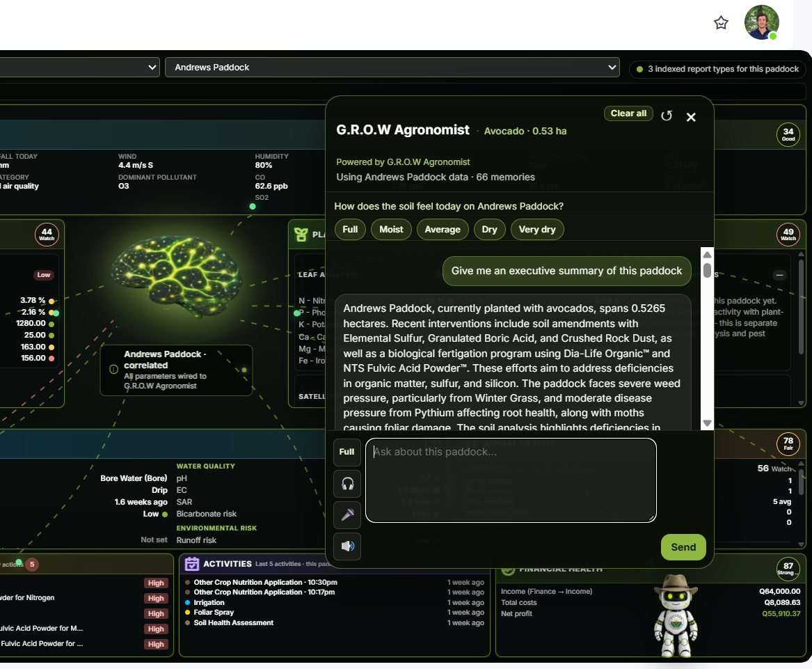Image resolution: width=812 pixels, height=669 pixels.
Task: Open the Foliar Spray activity entry
Action: [x=214, y=613]
